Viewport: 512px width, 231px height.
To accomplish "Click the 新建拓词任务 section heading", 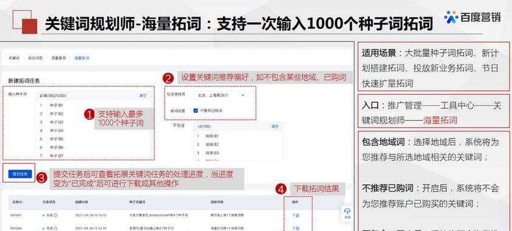I will pyautogui.click(x=24, y=81).
